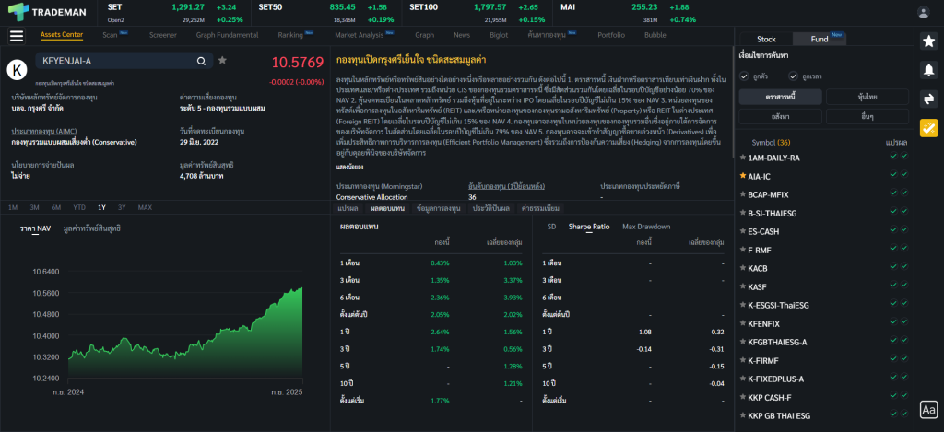Click the KFYENJAI-A search input field
This screenshot has height=432, width=944.
tap(111, 61)
